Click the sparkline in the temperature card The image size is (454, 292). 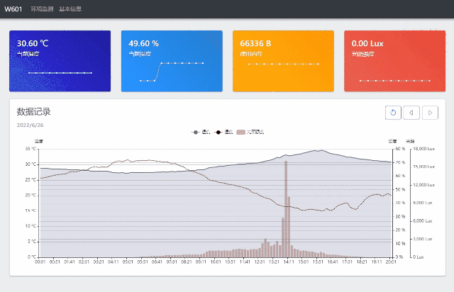point(60,72)
